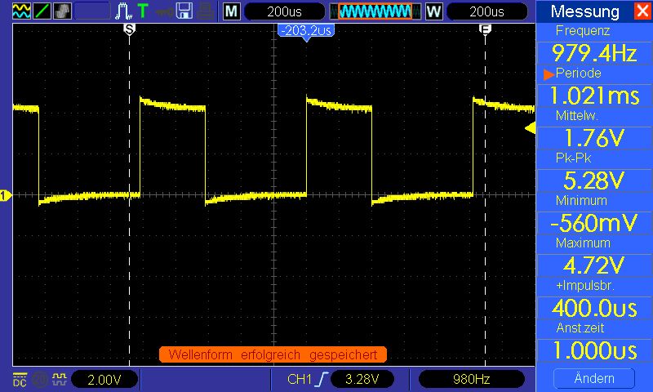The width and height of the screenshot is (653, 392).
Task: Click the 2.00V vertical scale field
Action: 104,379
